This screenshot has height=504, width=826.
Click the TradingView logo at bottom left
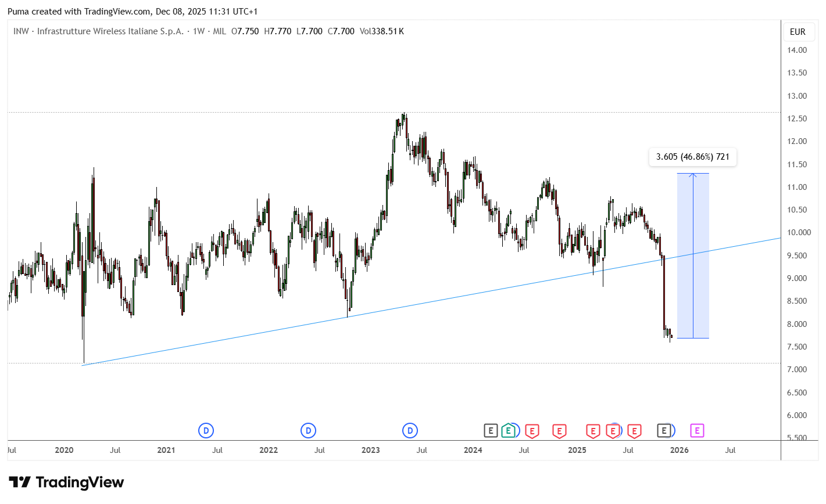point(66,483)
